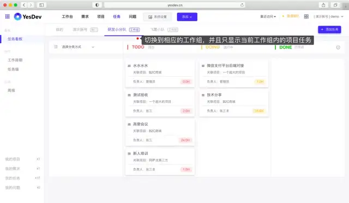Open 任务墙 in the sidebar
This screenshot has height=203, width=349.
13,69
